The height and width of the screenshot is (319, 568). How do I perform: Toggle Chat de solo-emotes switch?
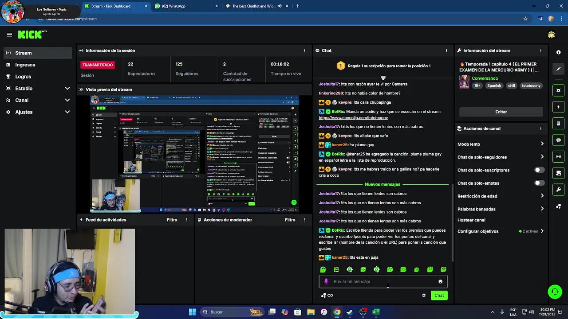(x=539, y=183)
